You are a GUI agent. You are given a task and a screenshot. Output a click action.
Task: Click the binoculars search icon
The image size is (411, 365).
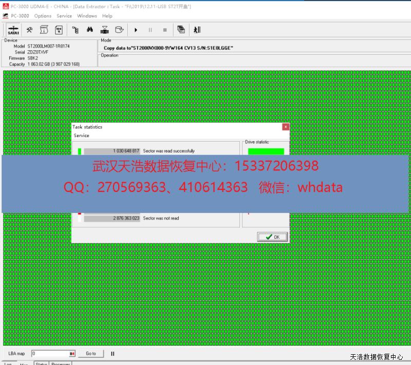point(89,30)
